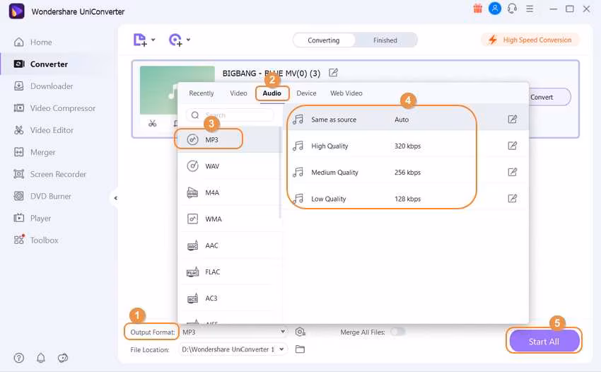Viewport: 601px width, 372px height.
Task: Open the user account icon
Action: (x=495, y=8)
